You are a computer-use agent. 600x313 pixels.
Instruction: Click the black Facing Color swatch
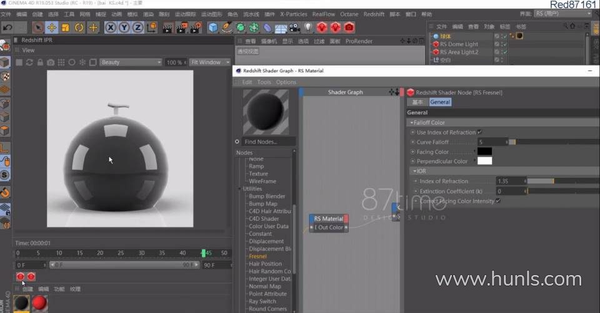pos(484,151)
